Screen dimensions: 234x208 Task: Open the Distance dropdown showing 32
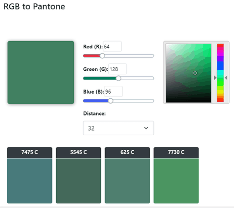pos(119,128)
